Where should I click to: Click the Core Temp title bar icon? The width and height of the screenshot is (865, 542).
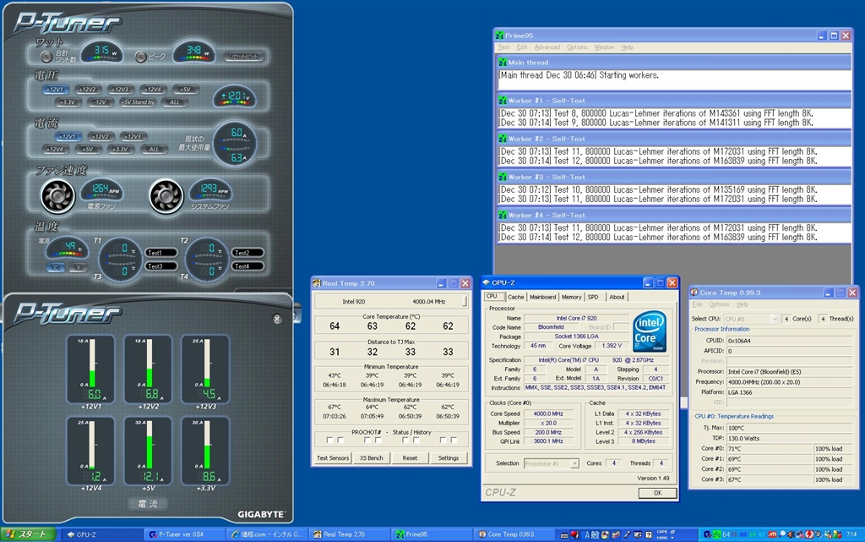point(694,292)
